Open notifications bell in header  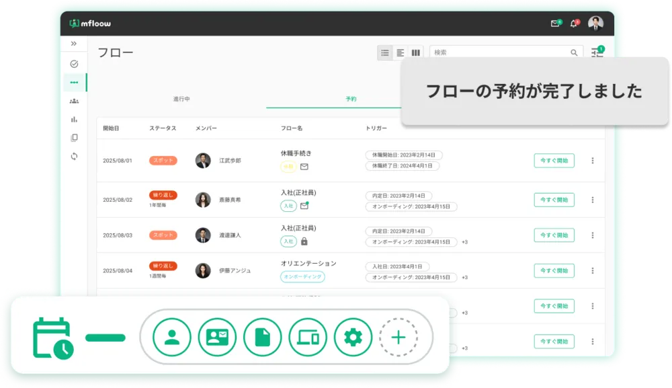574,23
